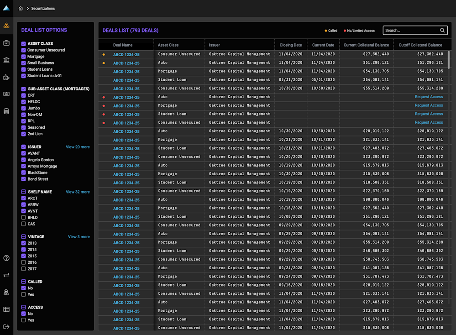This screenshot has height=335, width=456.
Task: Click the swap arrows sidebar icon
Action: (6, 275)
